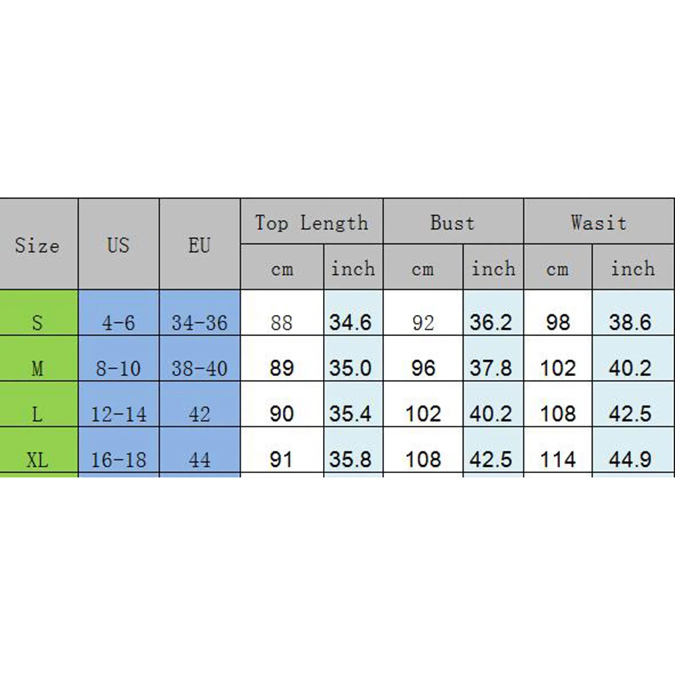
Task: Select the Bust header cell
Action: coord(453,222)
